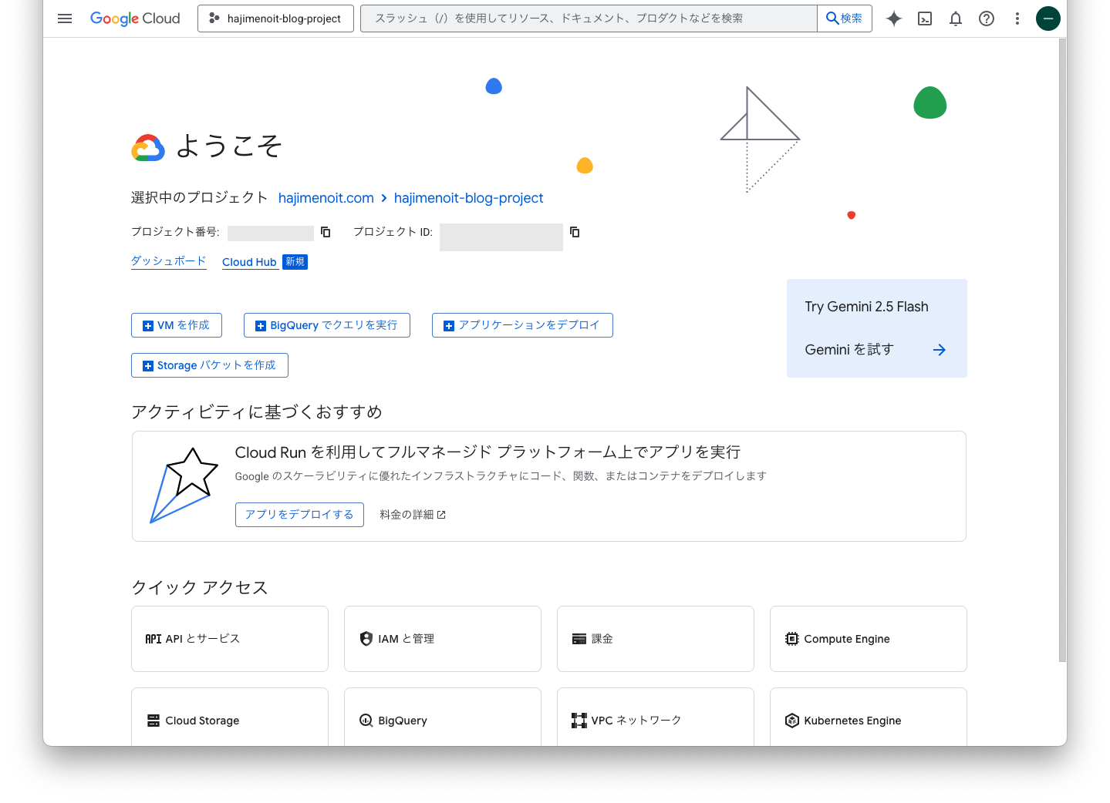Copy the project ID
The image size is (1110, 803).
pyautogui.click(x=575, y=232)
